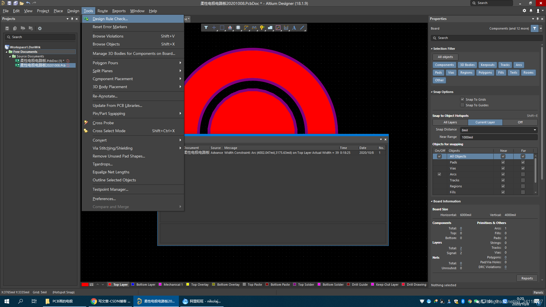Open the Snap Distance dropdown
This screenshot has width=546, height=307.
535,130
